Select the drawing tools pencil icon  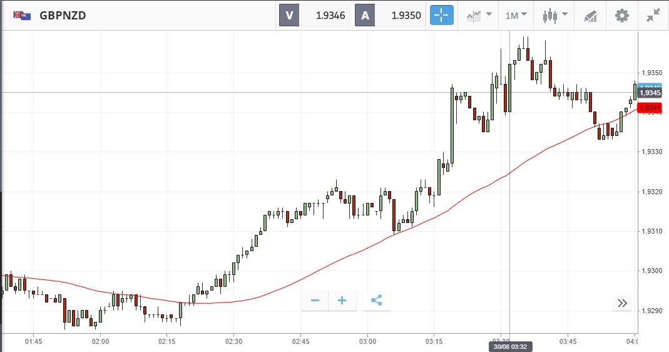590,16
